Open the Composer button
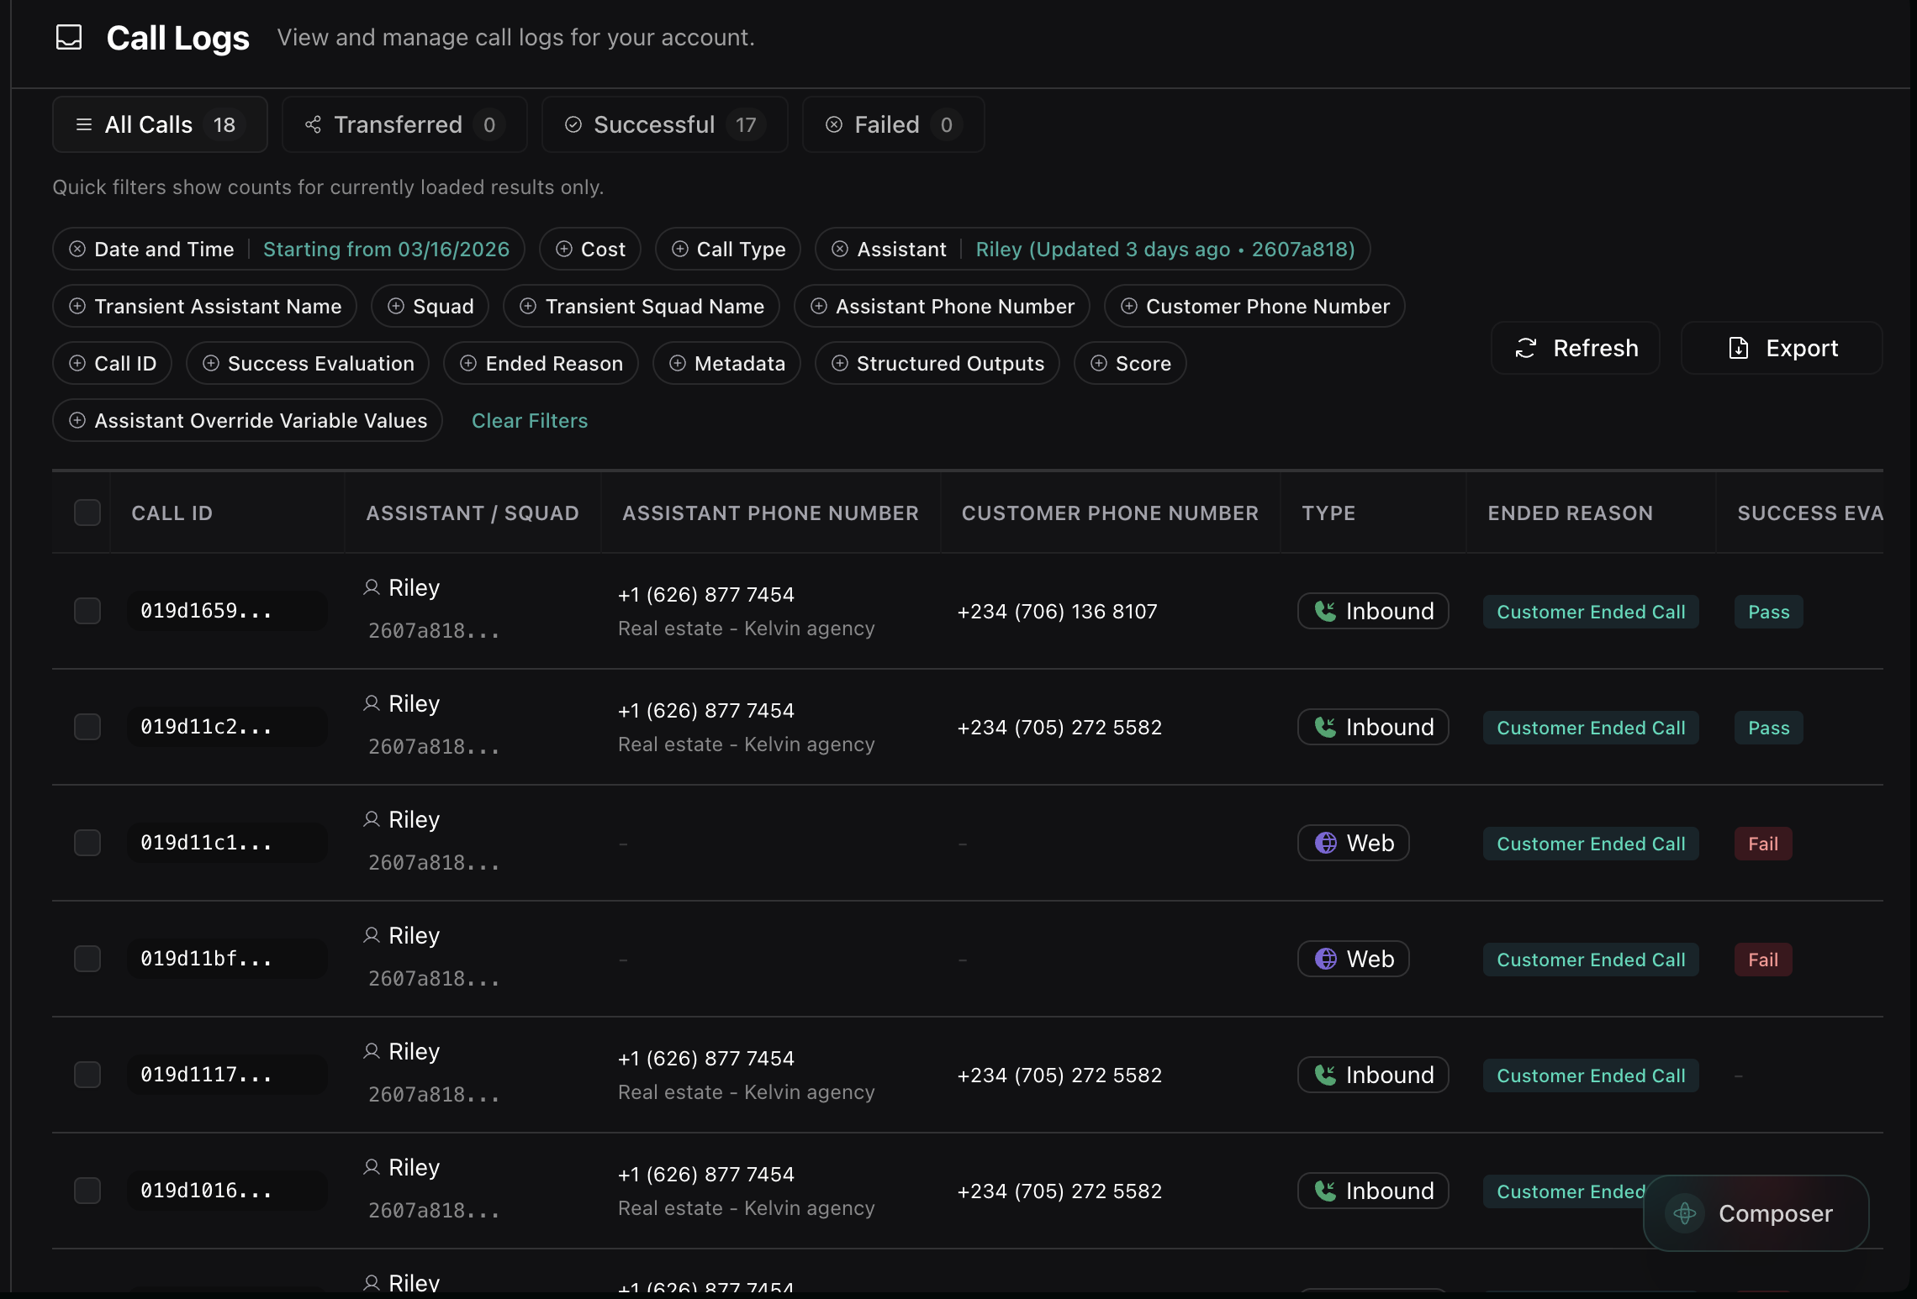This screenshot has height=1299, width=1917. [1756, 1213]
